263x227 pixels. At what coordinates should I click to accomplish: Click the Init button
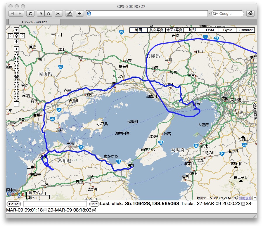pyautogui.click(x=94, y=204)
